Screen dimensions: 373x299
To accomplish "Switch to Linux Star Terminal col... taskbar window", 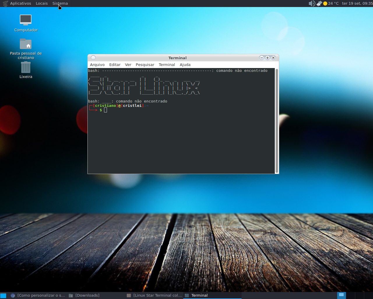I will point(154,295).
